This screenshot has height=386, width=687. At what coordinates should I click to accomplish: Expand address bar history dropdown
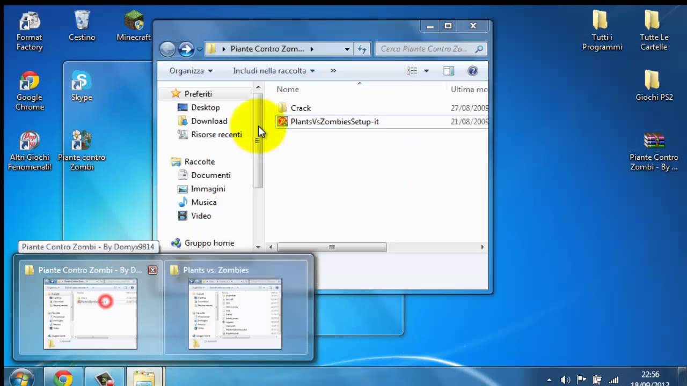tap(347, 49)
